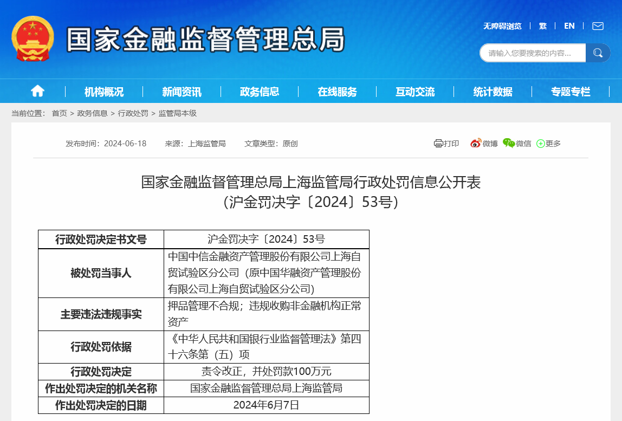Click the cell 押品管理不合规
This screenshot has width=622, height=421.
(267, 314)
